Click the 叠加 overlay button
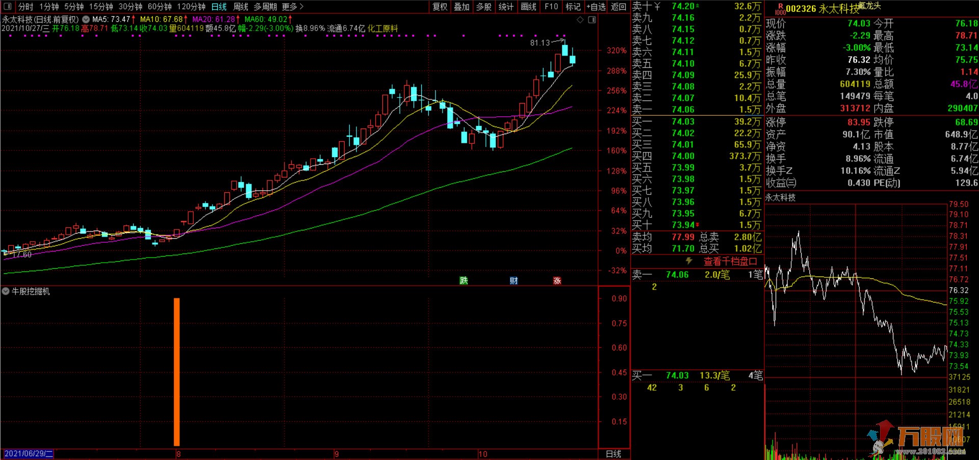 (461, 7)
